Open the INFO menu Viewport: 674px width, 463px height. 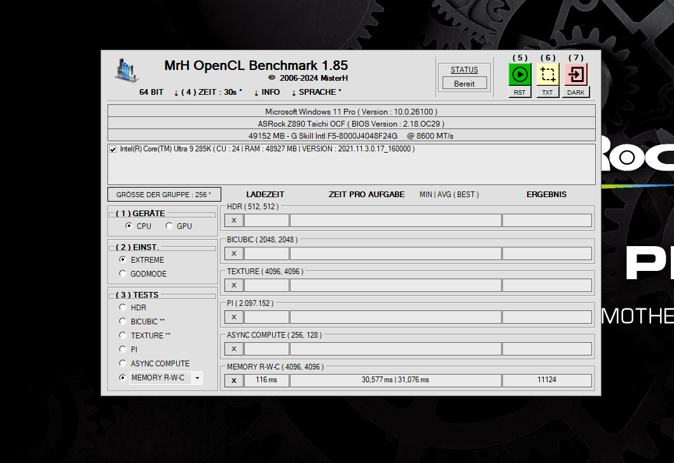(267, 92)
